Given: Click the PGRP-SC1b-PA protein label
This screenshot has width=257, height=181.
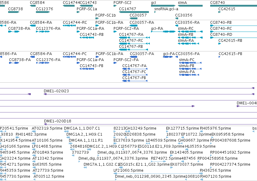Looking at the screenshot, I should 110,54.
